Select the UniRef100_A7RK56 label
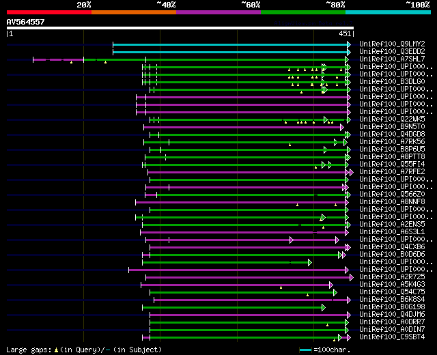This screenshot has height=355, width=437. (x=392, y=142)
